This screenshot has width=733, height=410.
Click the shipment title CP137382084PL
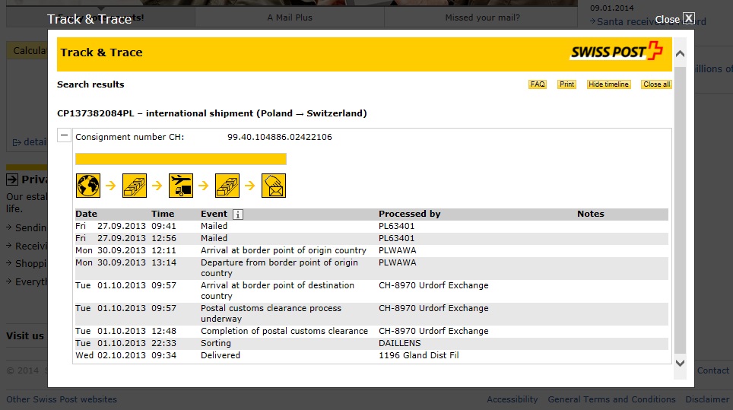[x=212, y=113]
